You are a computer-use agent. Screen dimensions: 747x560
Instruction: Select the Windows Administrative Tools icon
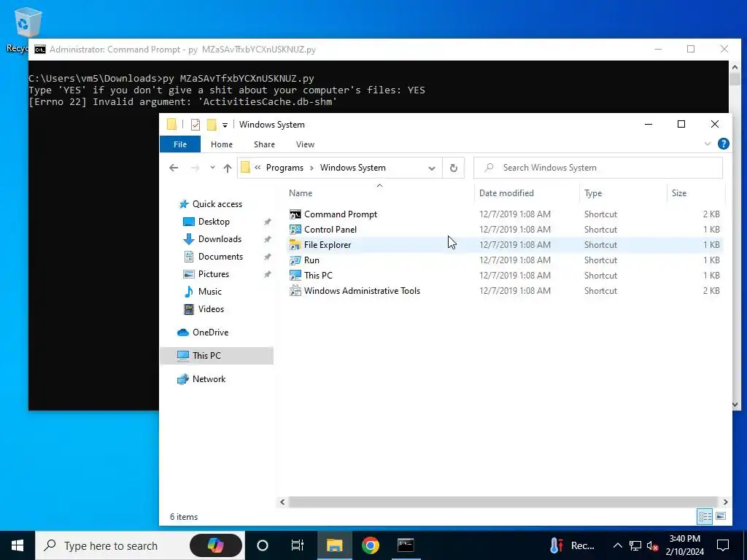(x=295, y=290)
